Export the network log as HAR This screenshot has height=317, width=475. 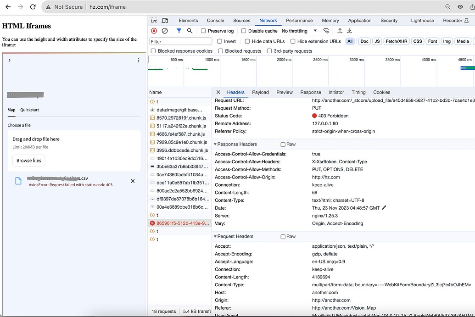[x=349, y=31]
